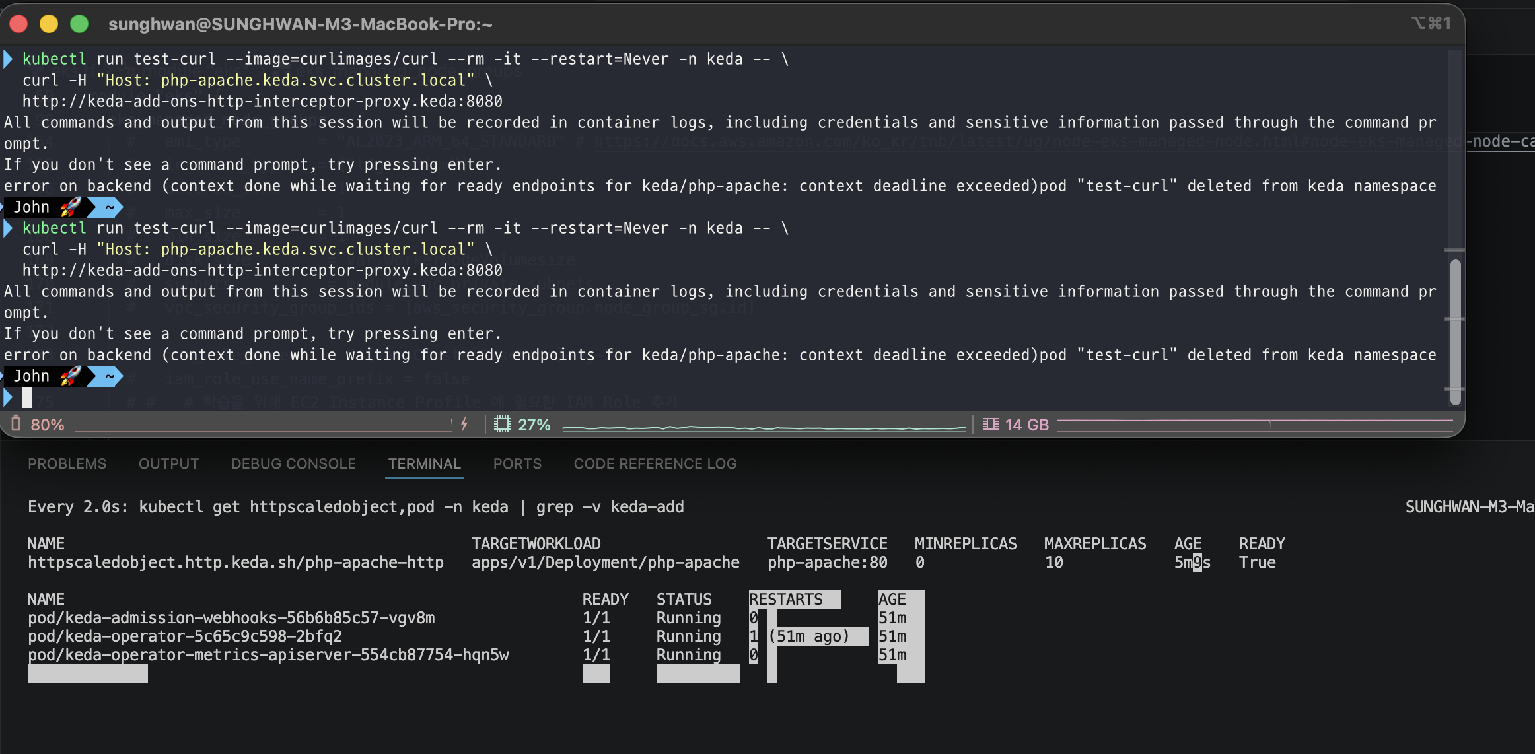Click the READY value 'True'
This screenshot has height=754, width=1535.
tap(1258, 563)
